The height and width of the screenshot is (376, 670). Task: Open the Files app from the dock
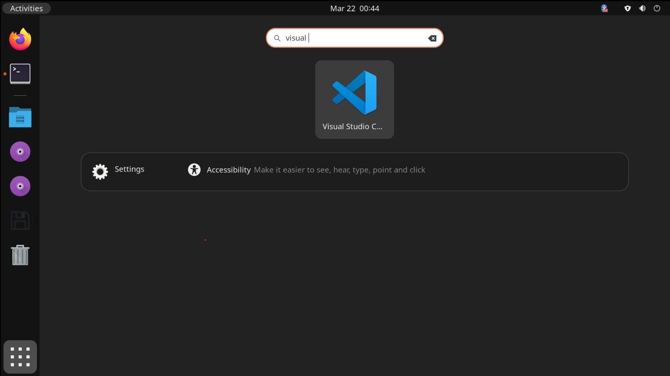click(x=20, y=117)
